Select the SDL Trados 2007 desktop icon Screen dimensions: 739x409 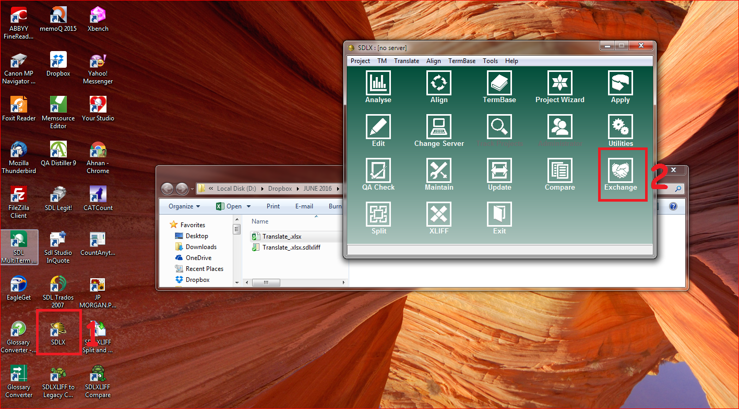point(58,292)
